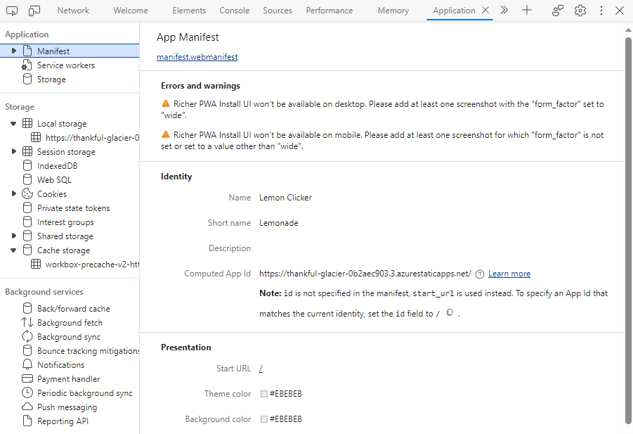Collapse the Cache storage arrow

point(13,250)
